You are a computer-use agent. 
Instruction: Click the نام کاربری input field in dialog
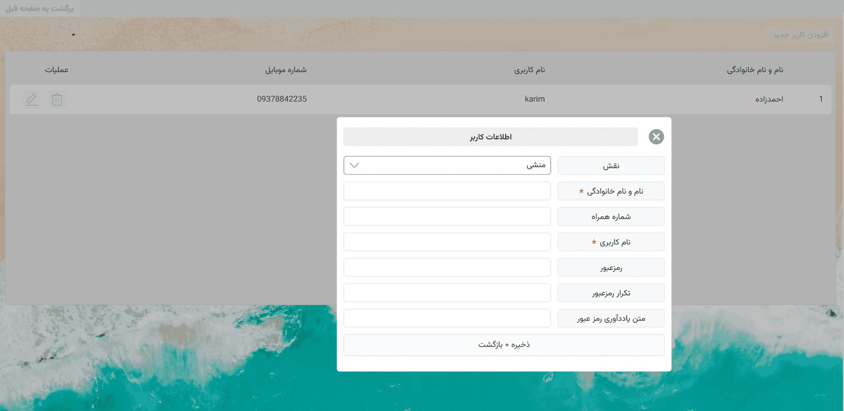447,242
